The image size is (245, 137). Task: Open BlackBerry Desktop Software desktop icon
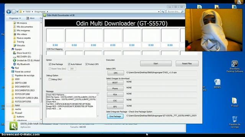pyautogui.click(x=235, y=67)
